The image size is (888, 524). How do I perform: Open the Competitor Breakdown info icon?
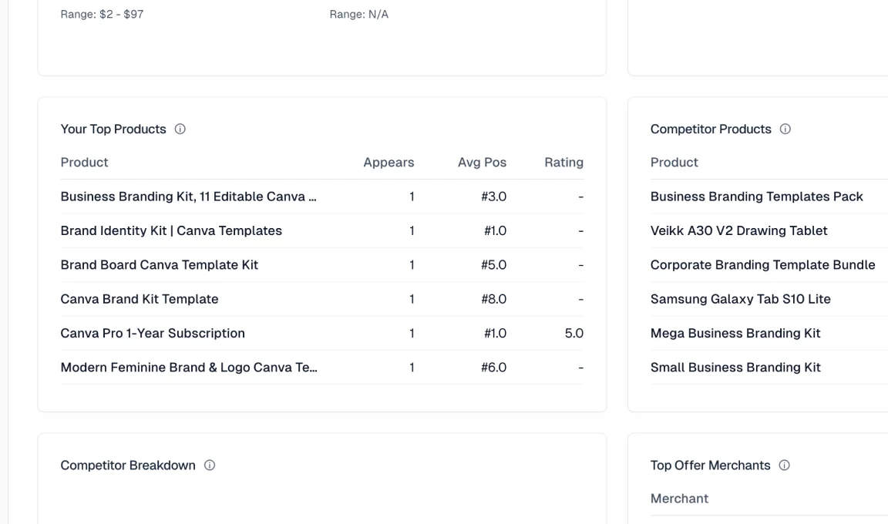[x=208, y=465]
